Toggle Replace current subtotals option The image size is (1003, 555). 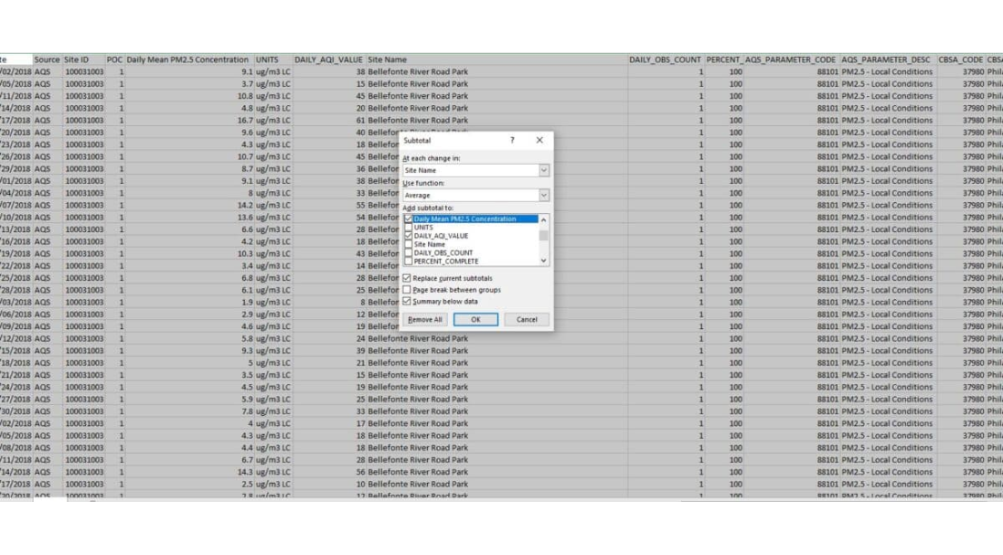[x=407, y=278]
